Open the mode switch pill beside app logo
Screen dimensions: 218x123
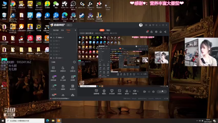pyautogui.click(x=69, y=25)
